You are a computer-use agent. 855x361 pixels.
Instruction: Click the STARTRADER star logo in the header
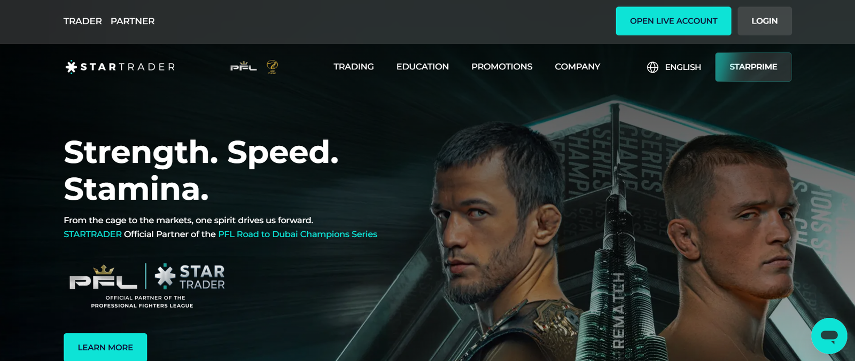tap(120, 67)
